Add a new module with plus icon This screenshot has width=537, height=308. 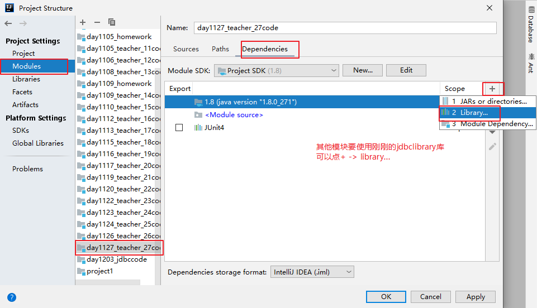pyautogui.click(x=83, y=22)
